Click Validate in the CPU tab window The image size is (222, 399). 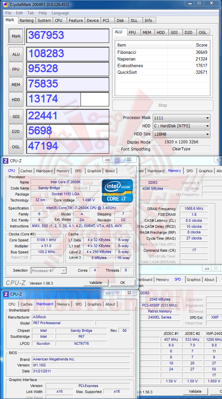96,283
